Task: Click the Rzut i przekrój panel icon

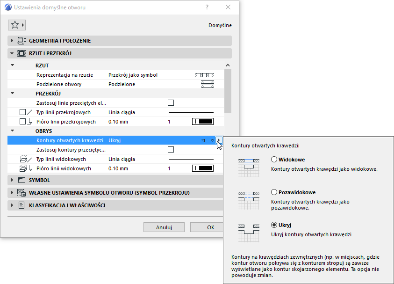Action: [21, 53]
